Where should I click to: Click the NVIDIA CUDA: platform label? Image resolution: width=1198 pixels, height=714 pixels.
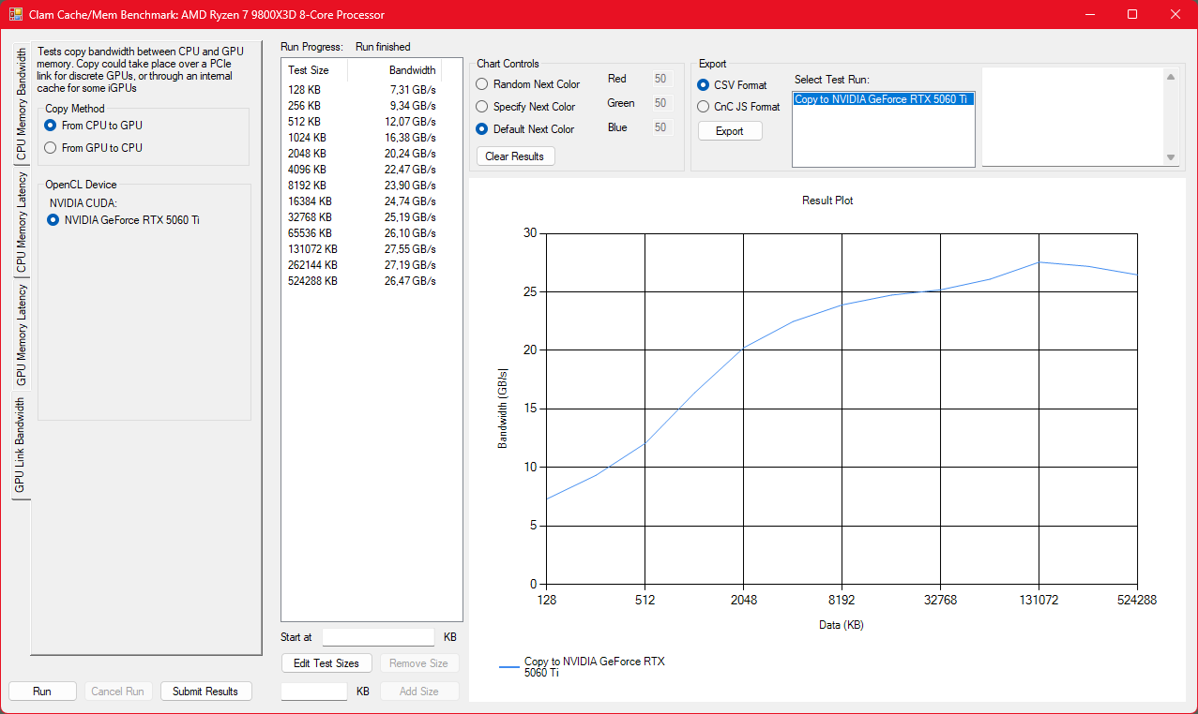coord(83,203)
